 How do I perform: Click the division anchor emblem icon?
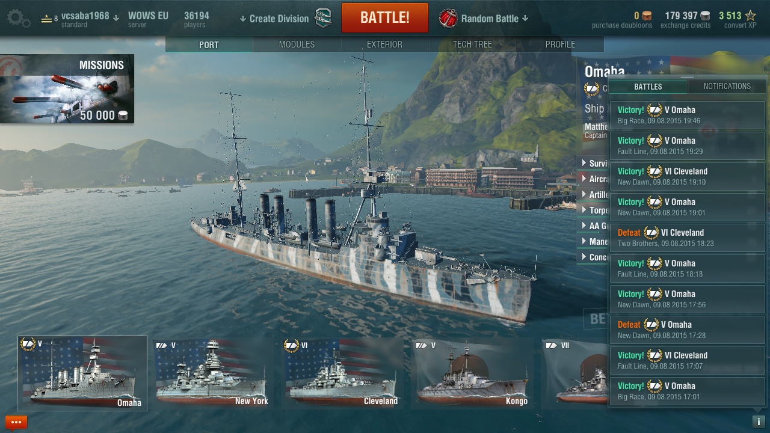coord(323,18)
